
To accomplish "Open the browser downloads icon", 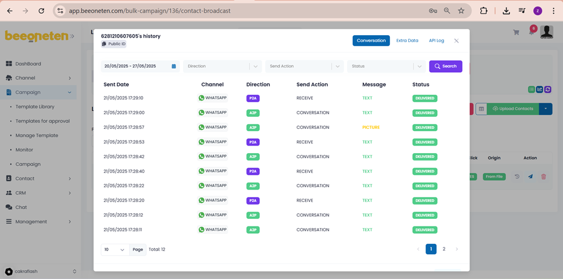I will point(506,10).
